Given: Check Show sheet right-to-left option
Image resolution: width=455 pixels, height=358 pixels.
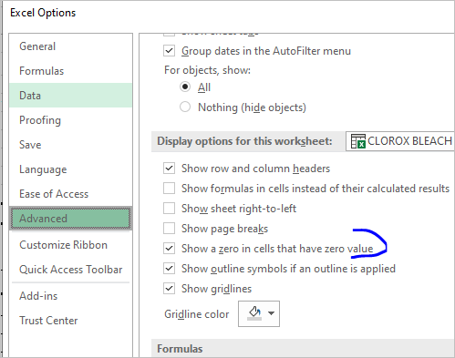Looking at the screenshot, I should point(169,209).
